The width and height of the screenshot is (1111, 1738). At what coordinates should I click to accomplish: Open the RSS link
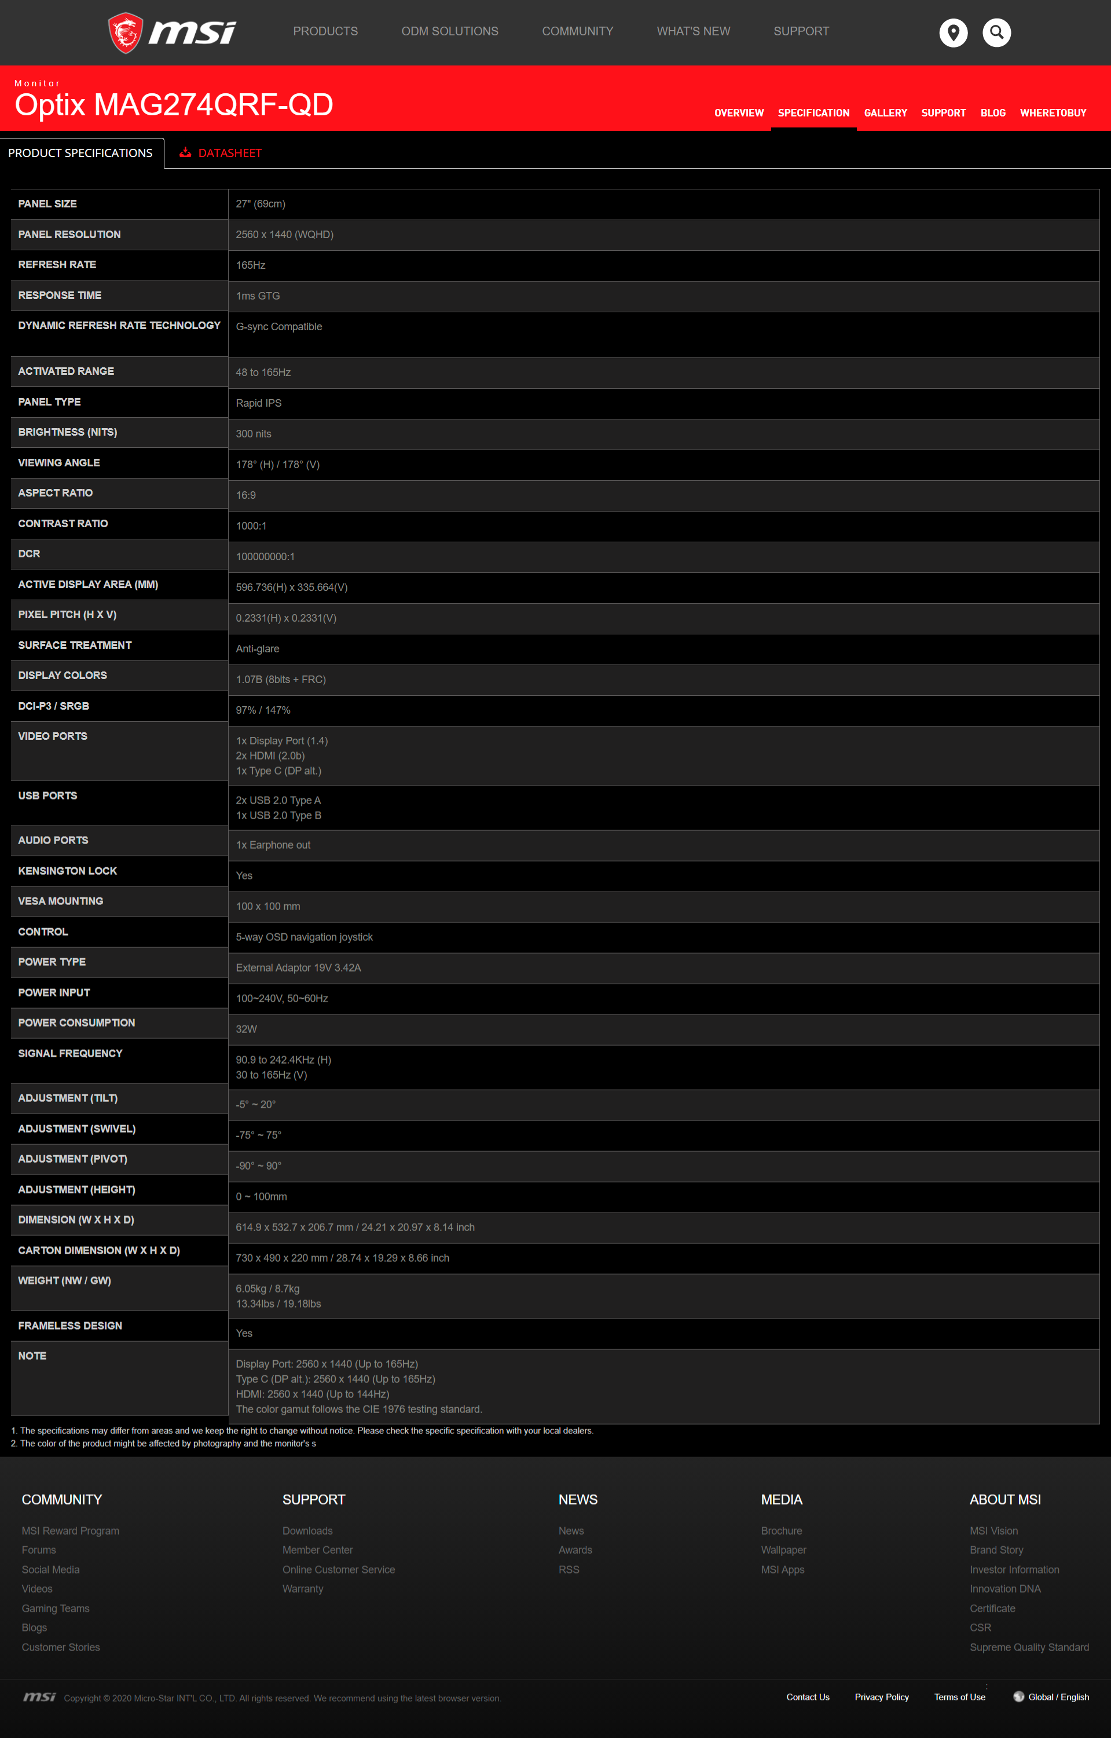point(569,1569)
